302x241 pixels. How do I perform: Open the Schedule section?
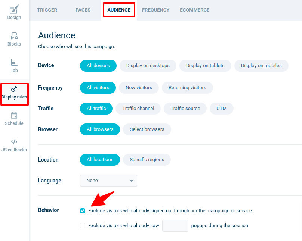coord(14,119)
